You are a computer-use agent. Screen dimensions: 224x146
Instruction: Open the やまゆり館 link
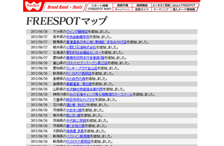(74, 110)
